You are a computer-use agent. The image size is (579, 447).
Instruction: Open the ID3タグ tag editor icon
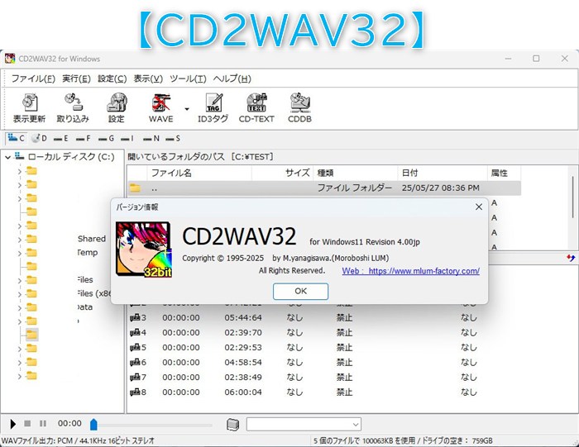(x=213, y=107)
